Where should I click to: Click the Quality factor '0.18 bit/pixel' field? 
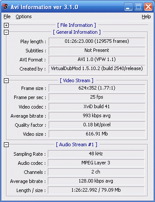(x=97, y=125)
